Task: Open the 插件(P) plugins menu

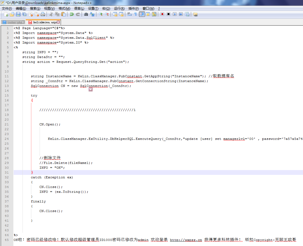Action: point(134,9)
